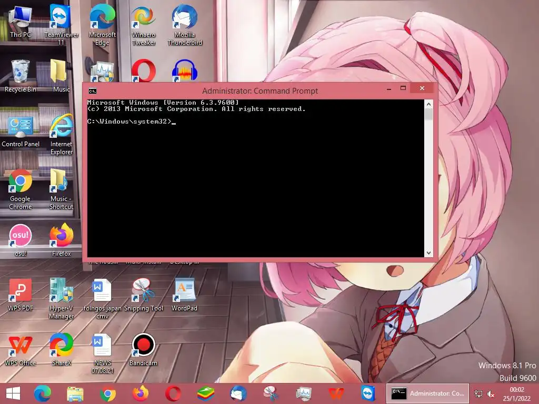The image size is (539, 404).
Task: Select WordPad desktop shortcut
Action: [185, 295]
